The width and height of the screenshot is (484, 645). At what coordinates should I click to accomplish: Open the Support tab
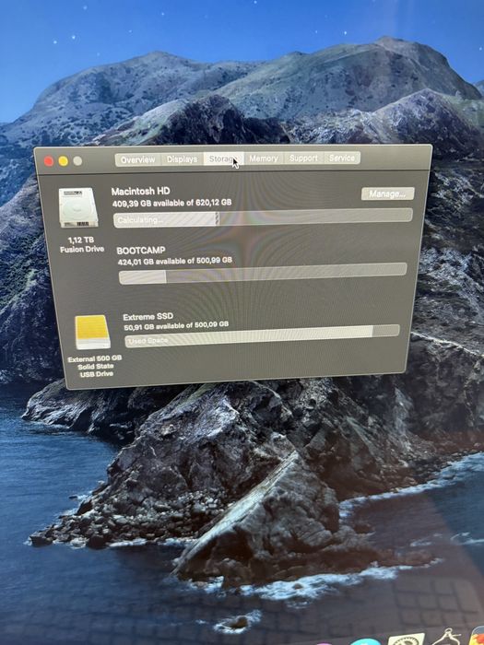pyautogui.click(x=303, y=158)
